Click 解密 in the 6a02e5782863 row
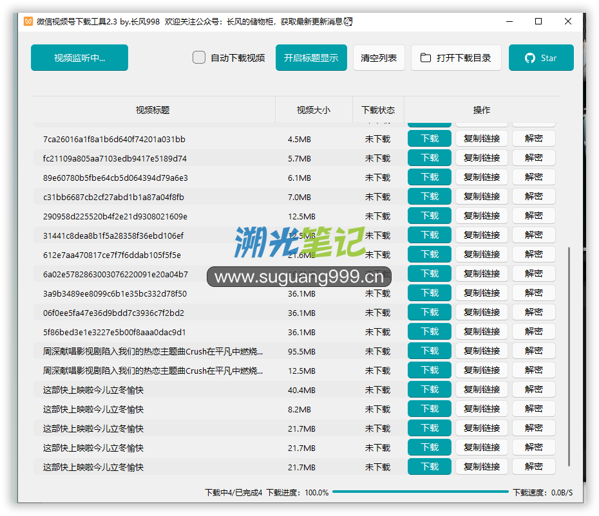Image resolution: width=599 pixels, height=516 pixels. [534, 273]
